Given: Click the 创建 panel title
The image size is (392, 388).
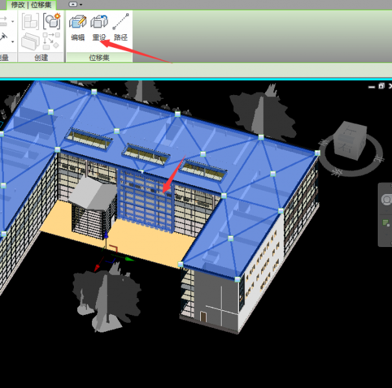Looking at the screenshot, I should click(41, 58).
